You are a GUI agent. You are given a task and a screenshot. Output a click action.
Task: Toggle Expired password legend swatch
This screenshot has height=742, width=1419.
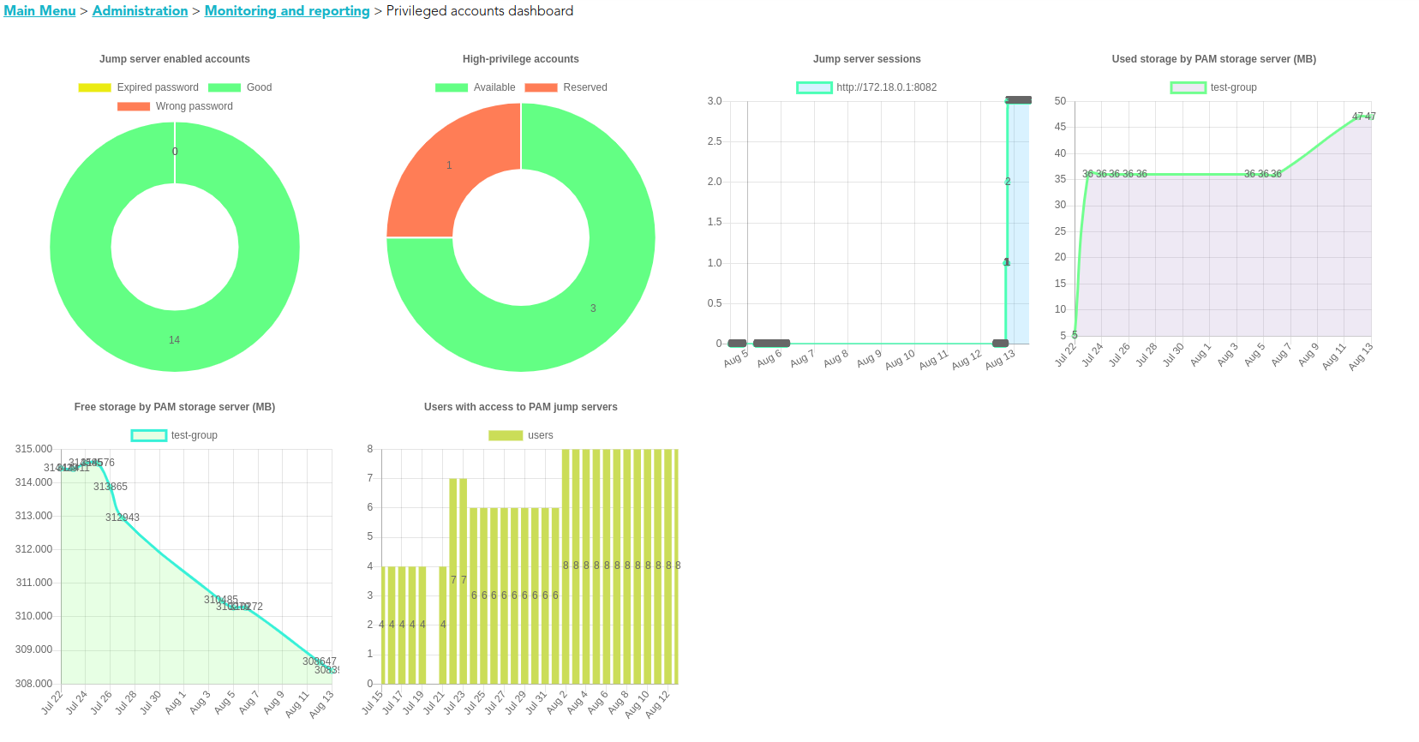95,87
